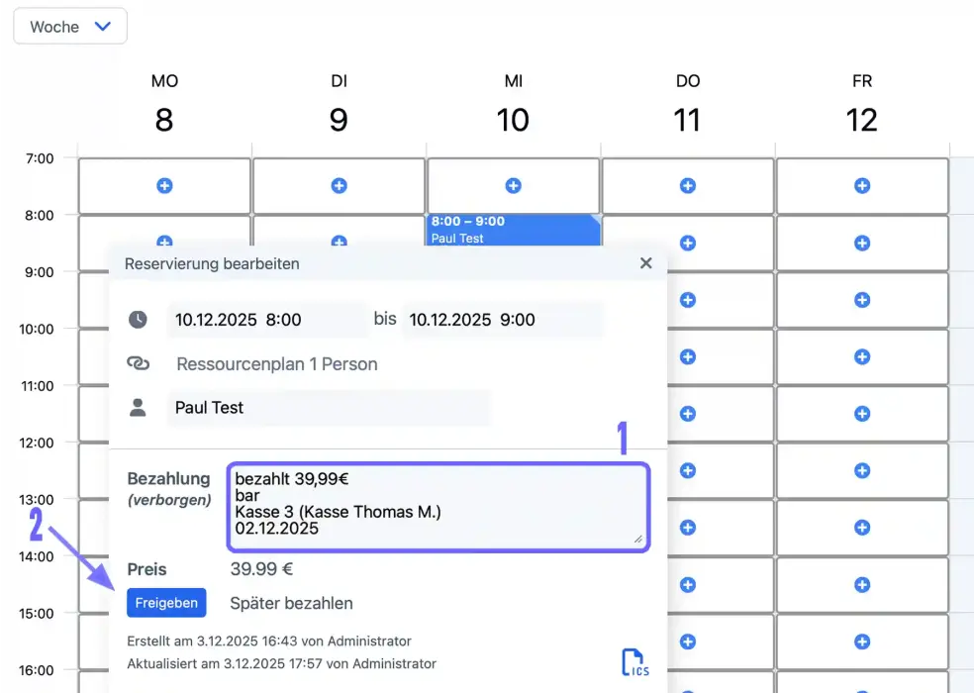Image resolution: width=974 pixels, height=693 pixels.
Task: Add reservation on Friday at 7:00
Action: pos(861,185)
